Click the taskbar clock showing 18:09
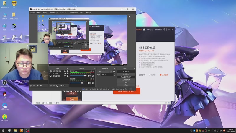236x133 pixels. tap(231, 130)
